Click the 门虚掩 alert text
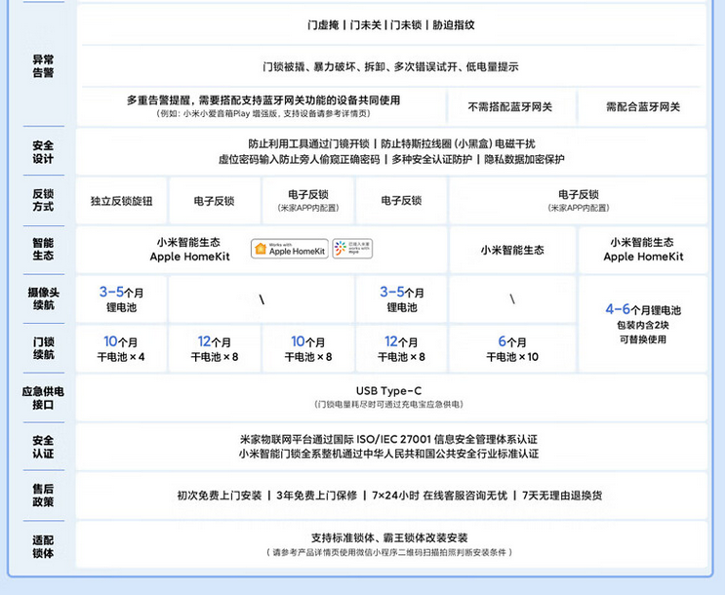 click(323, 25)
